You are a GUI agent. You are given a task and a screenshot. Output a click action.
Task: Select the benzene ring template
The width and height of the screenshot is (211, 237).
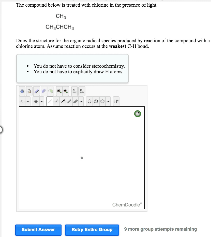point(96,101)
